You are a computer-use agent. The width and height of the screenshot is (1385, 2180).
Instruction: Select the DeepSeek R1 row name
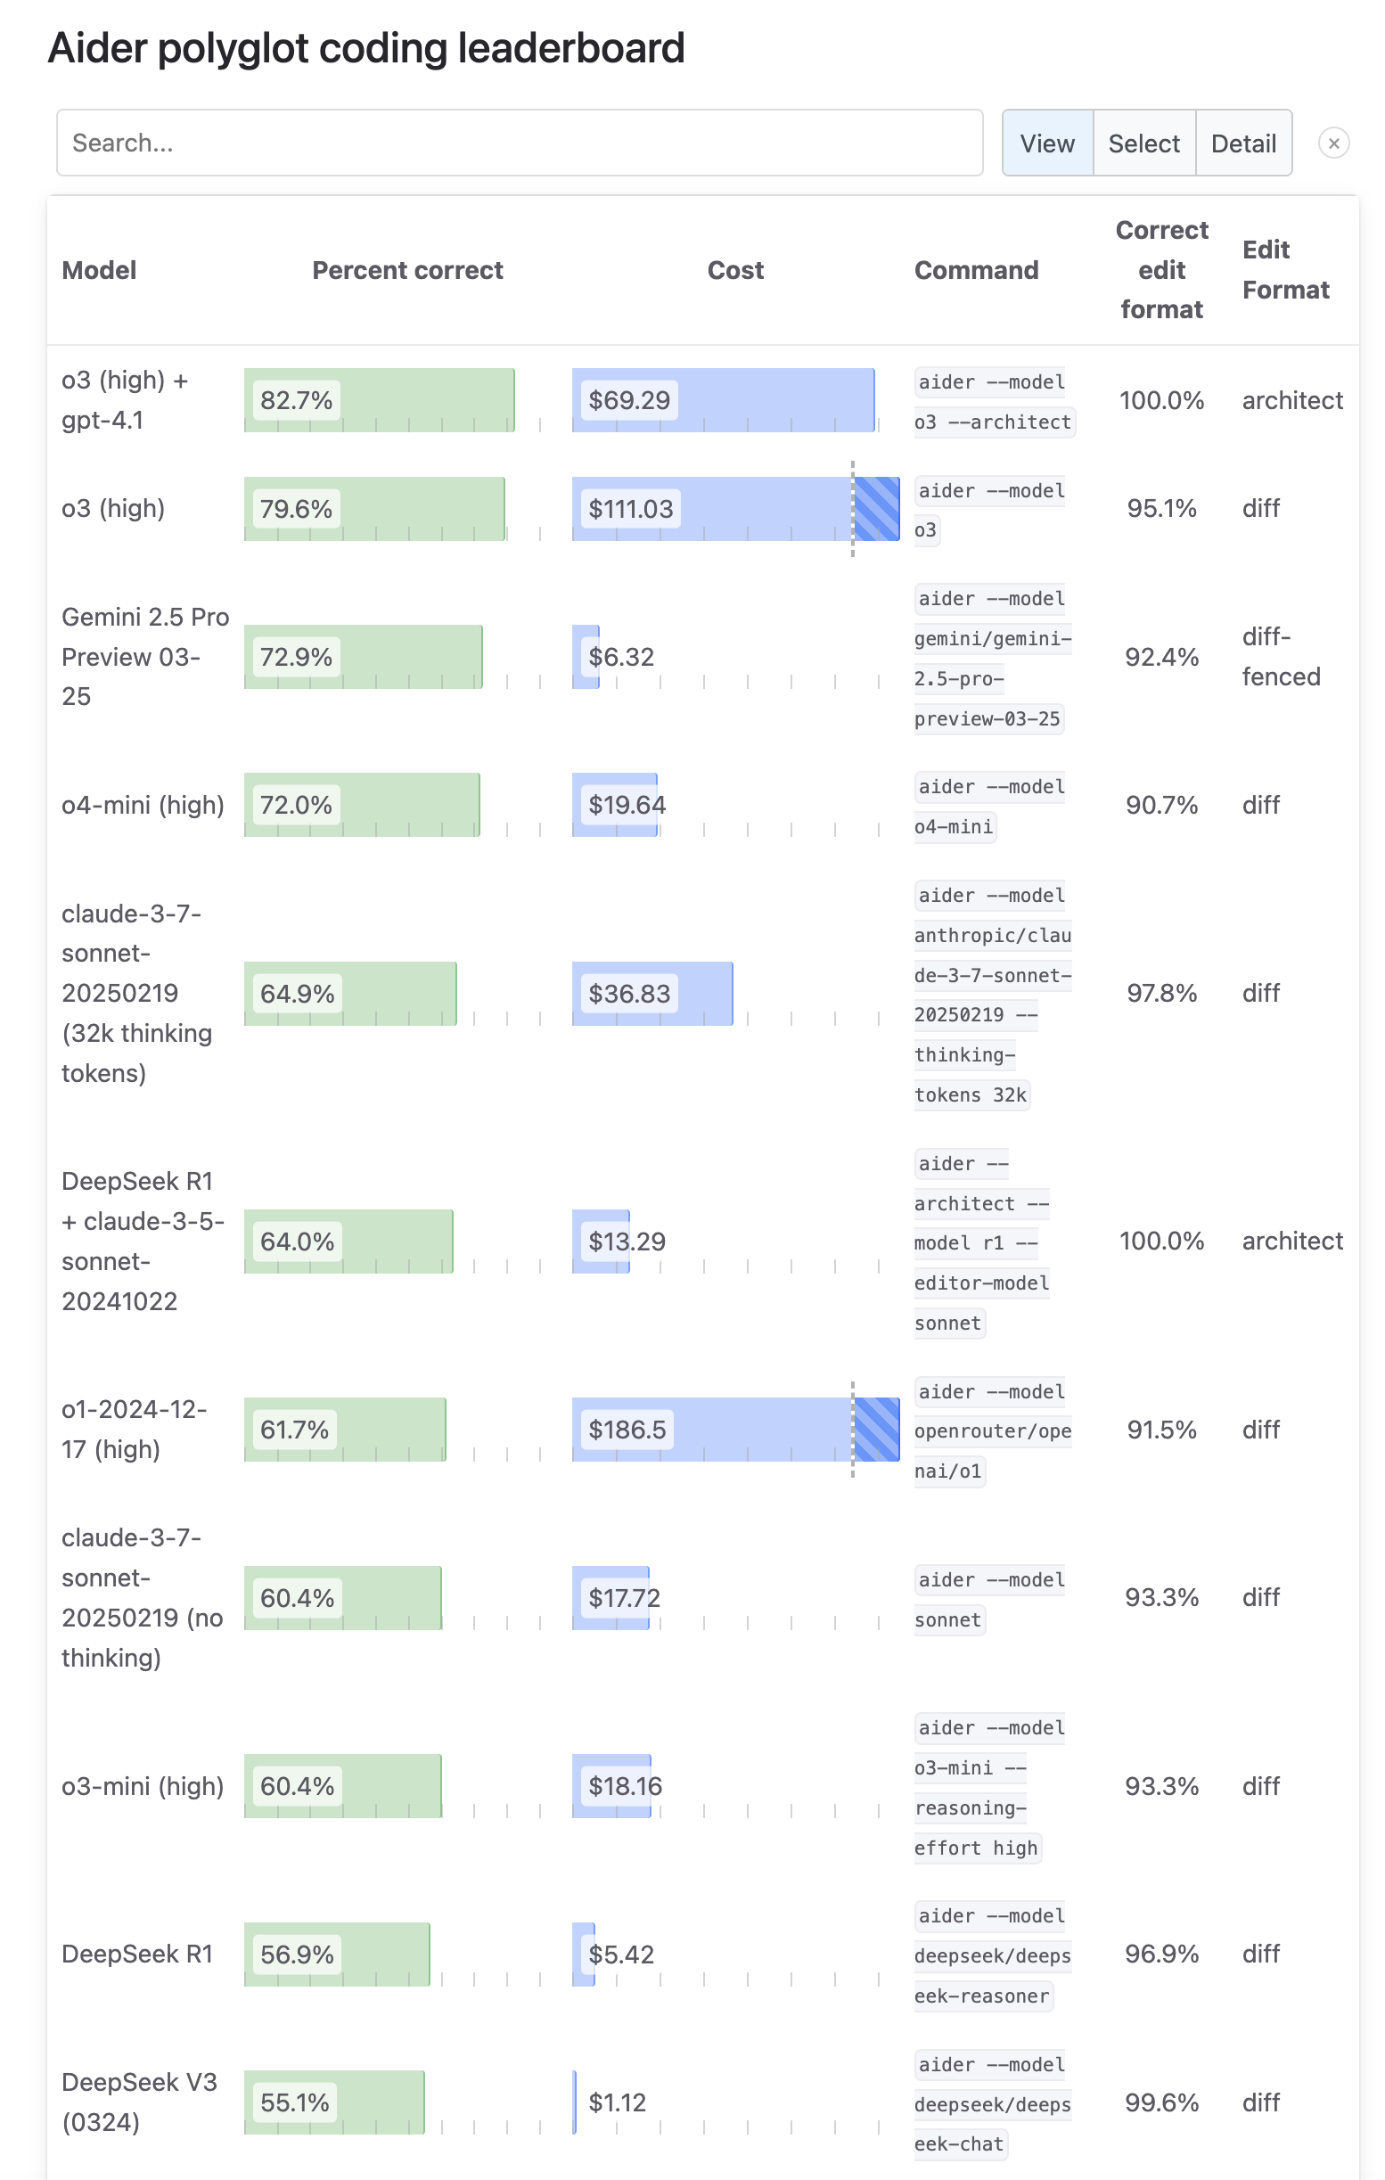point(136,1954)
